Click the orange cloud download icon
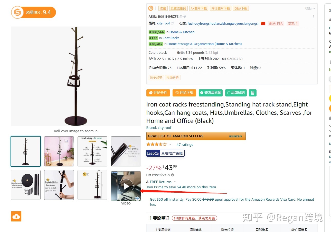 click(16, 216)
